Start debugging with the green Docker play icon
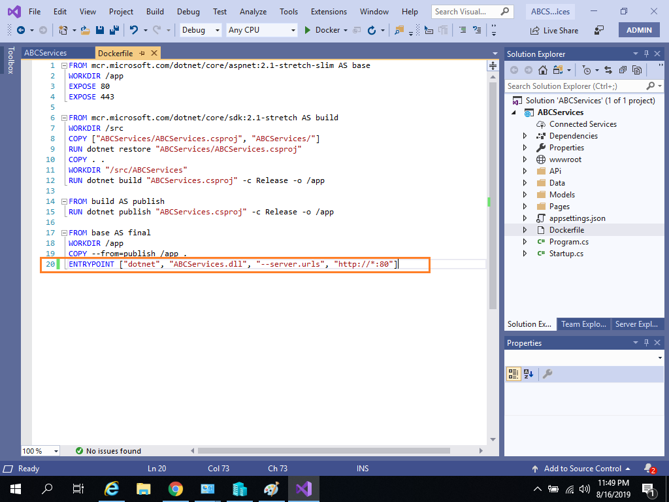Image resolution: width=669 pixels, height=502 pixels. (307, 30)
